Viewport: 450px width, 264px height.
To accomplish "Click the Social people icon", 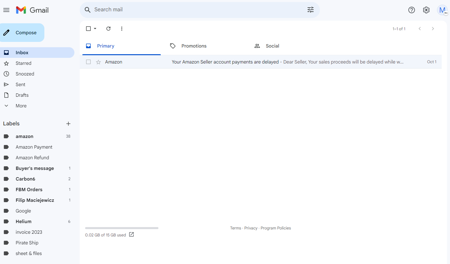I will pyautogui.click(x=257, y=46).
